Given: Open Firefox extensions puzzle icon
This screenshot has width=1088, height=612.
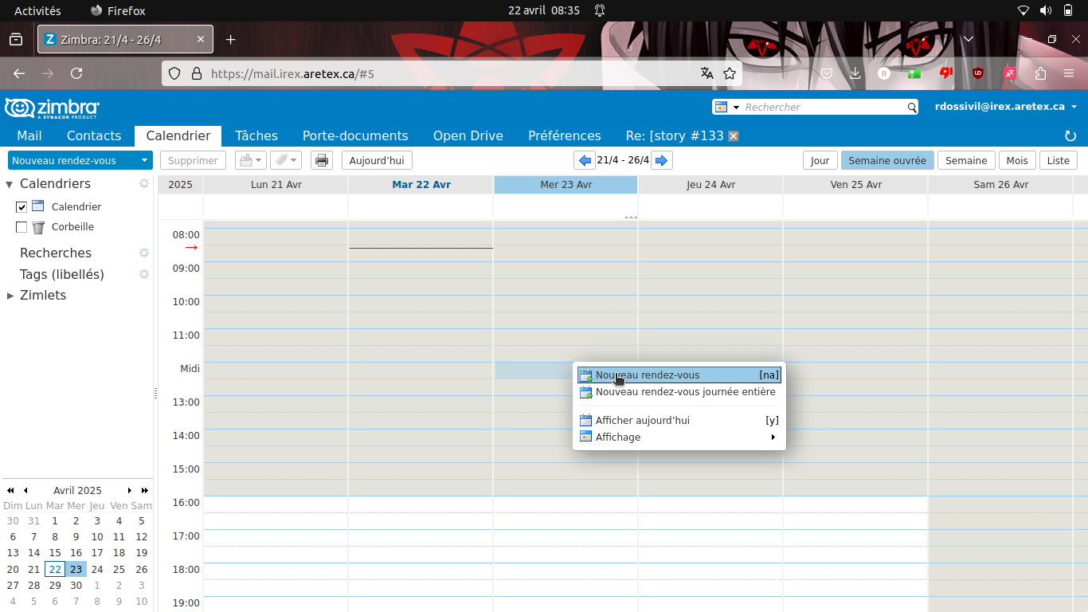Looking at the screenshot, I should [x=1040, y=73].
